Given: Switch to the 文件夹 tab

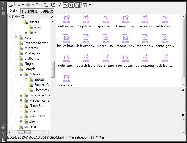Looking at the screenshot, I should [x=14, y=11].
